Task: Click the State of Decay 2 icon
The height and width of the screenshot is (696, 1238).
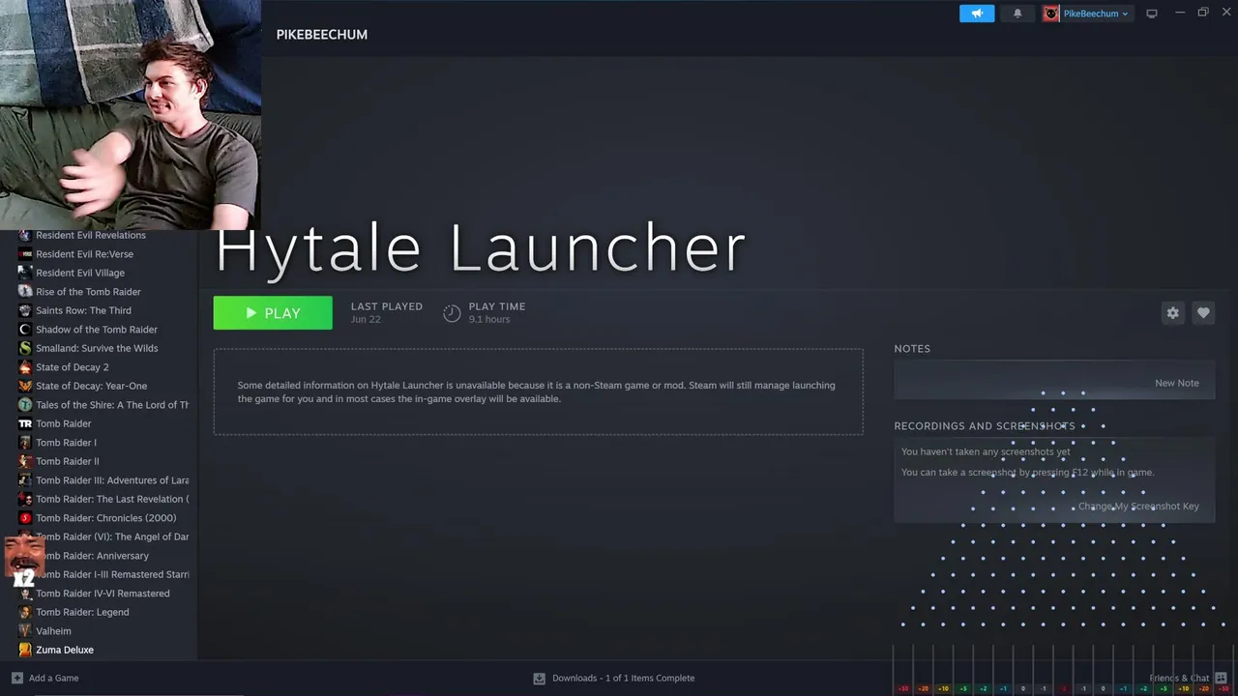Action: coord(25,367)
